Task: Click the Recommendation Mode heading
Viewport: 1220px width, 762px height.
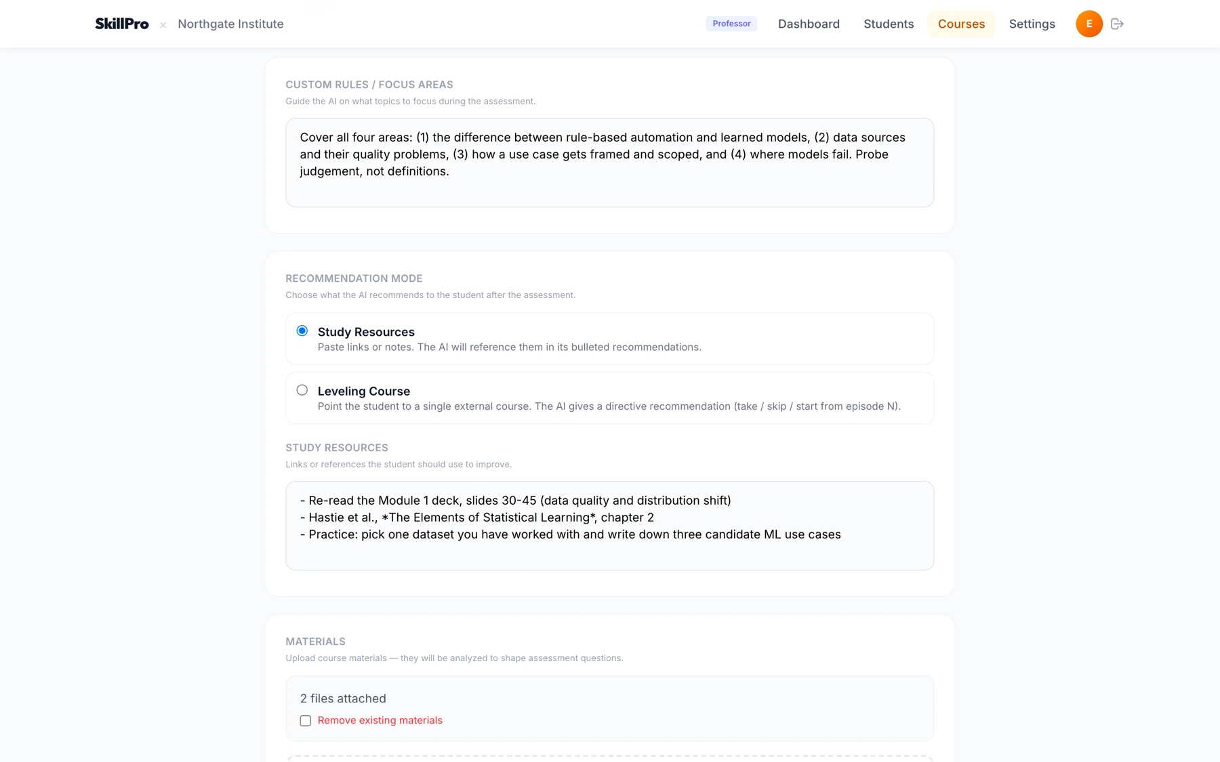Action: [x=354, y=278]
